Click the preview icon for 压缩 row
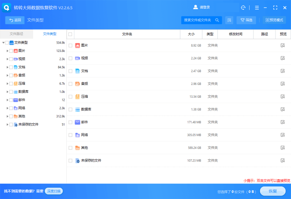The width and height of the screenshot is (291, 199). point(283,96)
